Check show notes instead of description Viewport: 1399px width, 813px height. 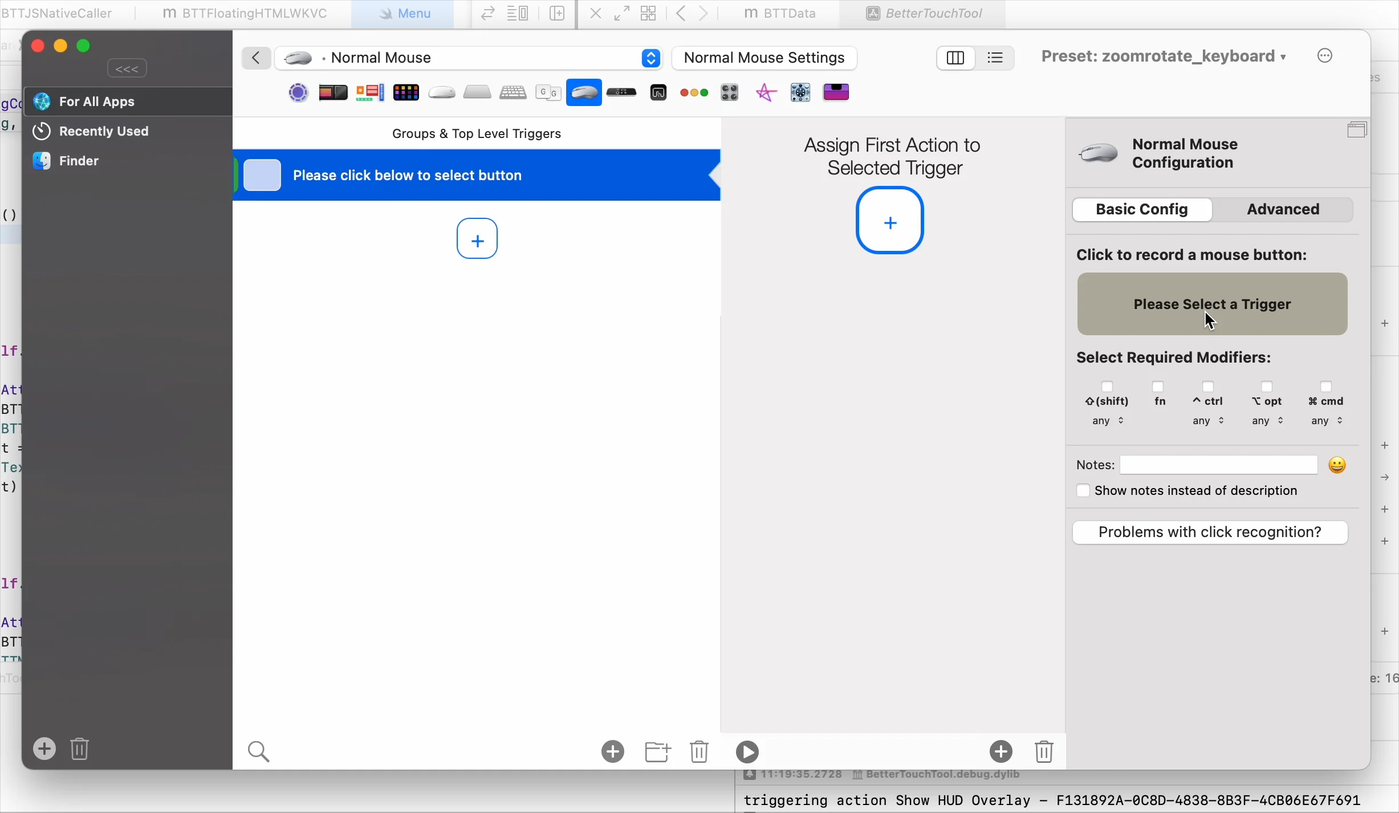click(x=1083, y=491)
